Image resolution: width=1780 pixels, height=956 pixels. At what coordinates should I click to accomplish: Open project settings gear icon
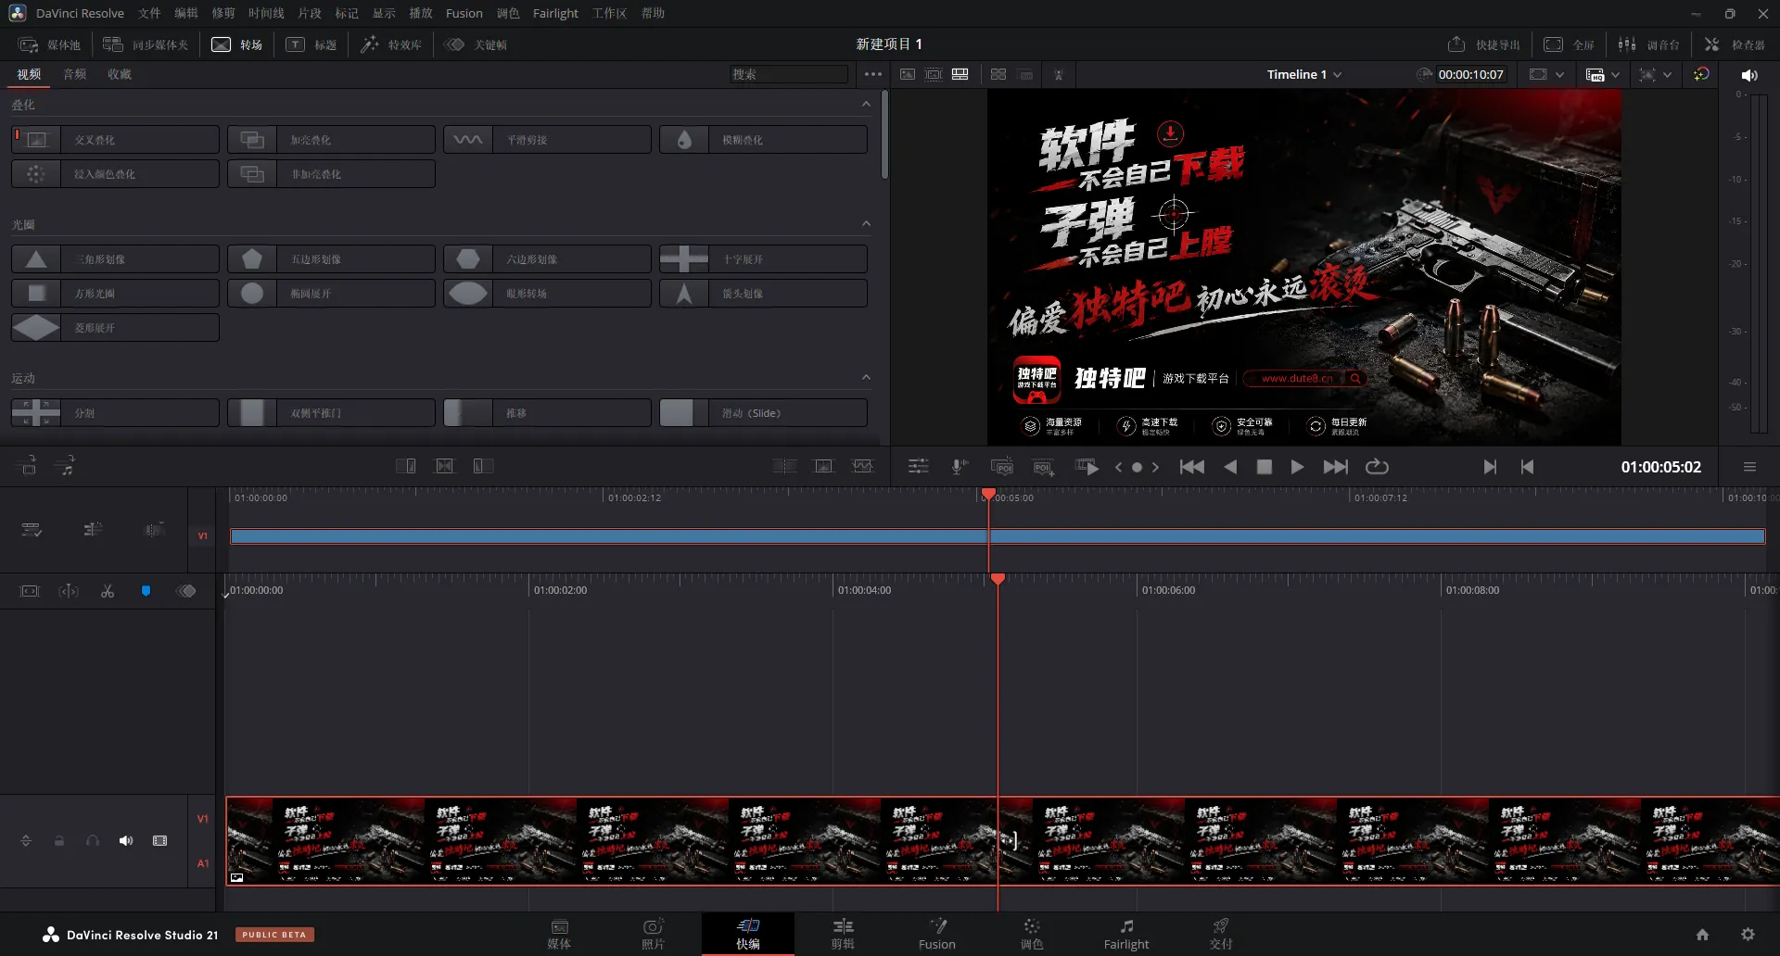[x=1748, y=935]
